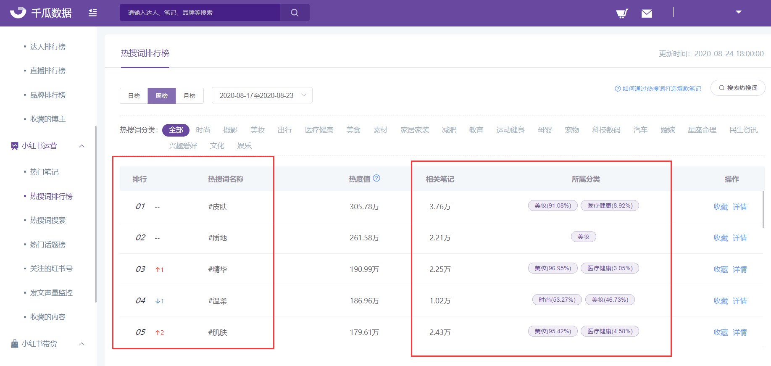Open 收藏的博主 in sidebar
This screenshot has width=771, height=366.
[48, 119]
